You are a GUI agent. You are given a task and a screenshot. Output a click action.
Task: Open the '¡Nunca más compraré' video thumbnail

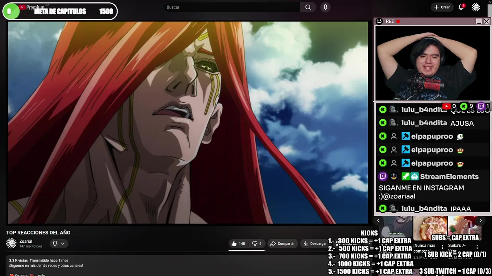click(x=430, y=228)
